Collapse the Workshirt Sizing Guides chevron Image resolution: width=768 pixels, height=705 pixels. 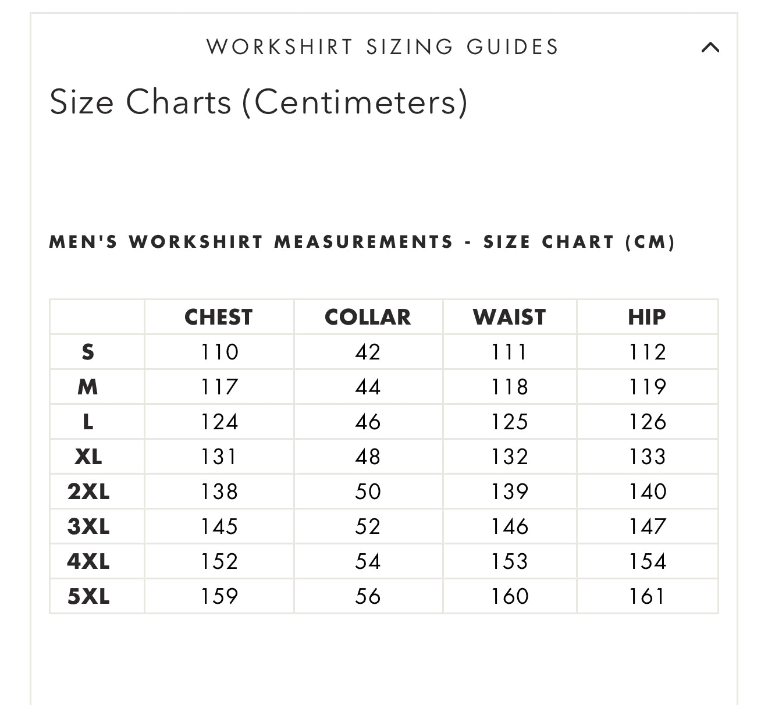coord(710,47)
